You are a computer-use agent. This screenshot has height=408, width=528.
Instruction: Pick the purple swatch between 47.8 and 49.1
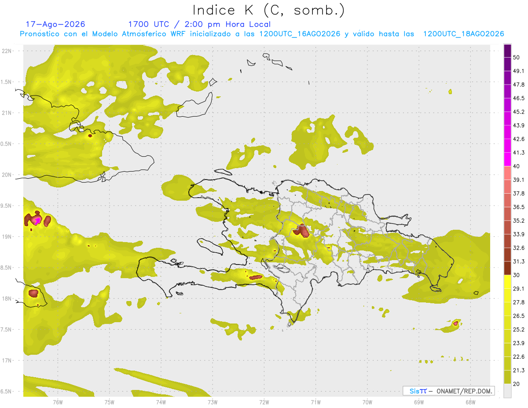tap(507, 77)
